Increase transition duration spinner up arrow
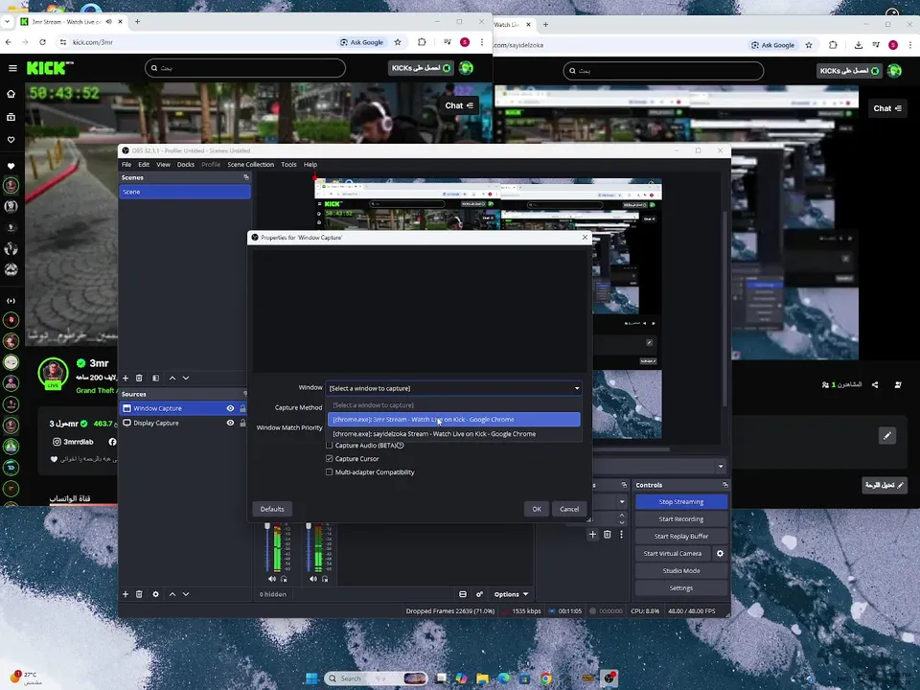Viewport: 920px width, 690px height. click(622, 516)
